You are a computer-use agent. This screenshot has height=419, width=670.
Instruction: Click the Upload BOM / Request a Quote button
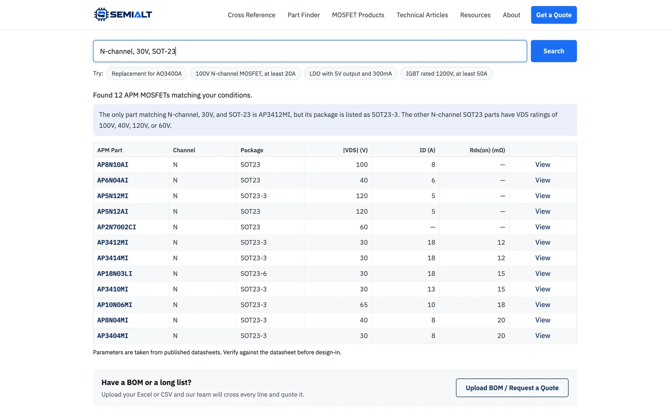pos(512,388)
